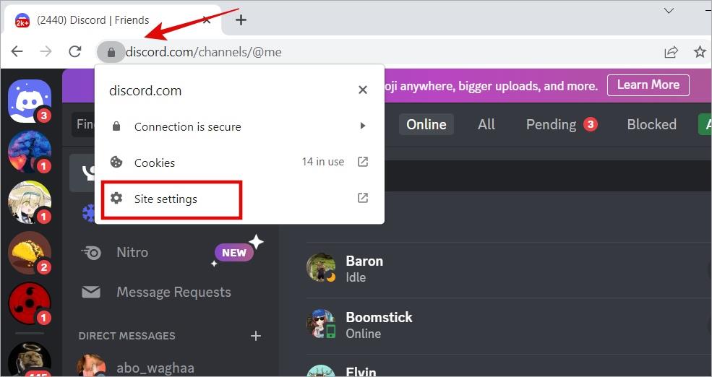Image resolution: width=712 pixels, height=377 pixels.
Task: Create DM with plus next to Direct Messages
Action: 256,336
